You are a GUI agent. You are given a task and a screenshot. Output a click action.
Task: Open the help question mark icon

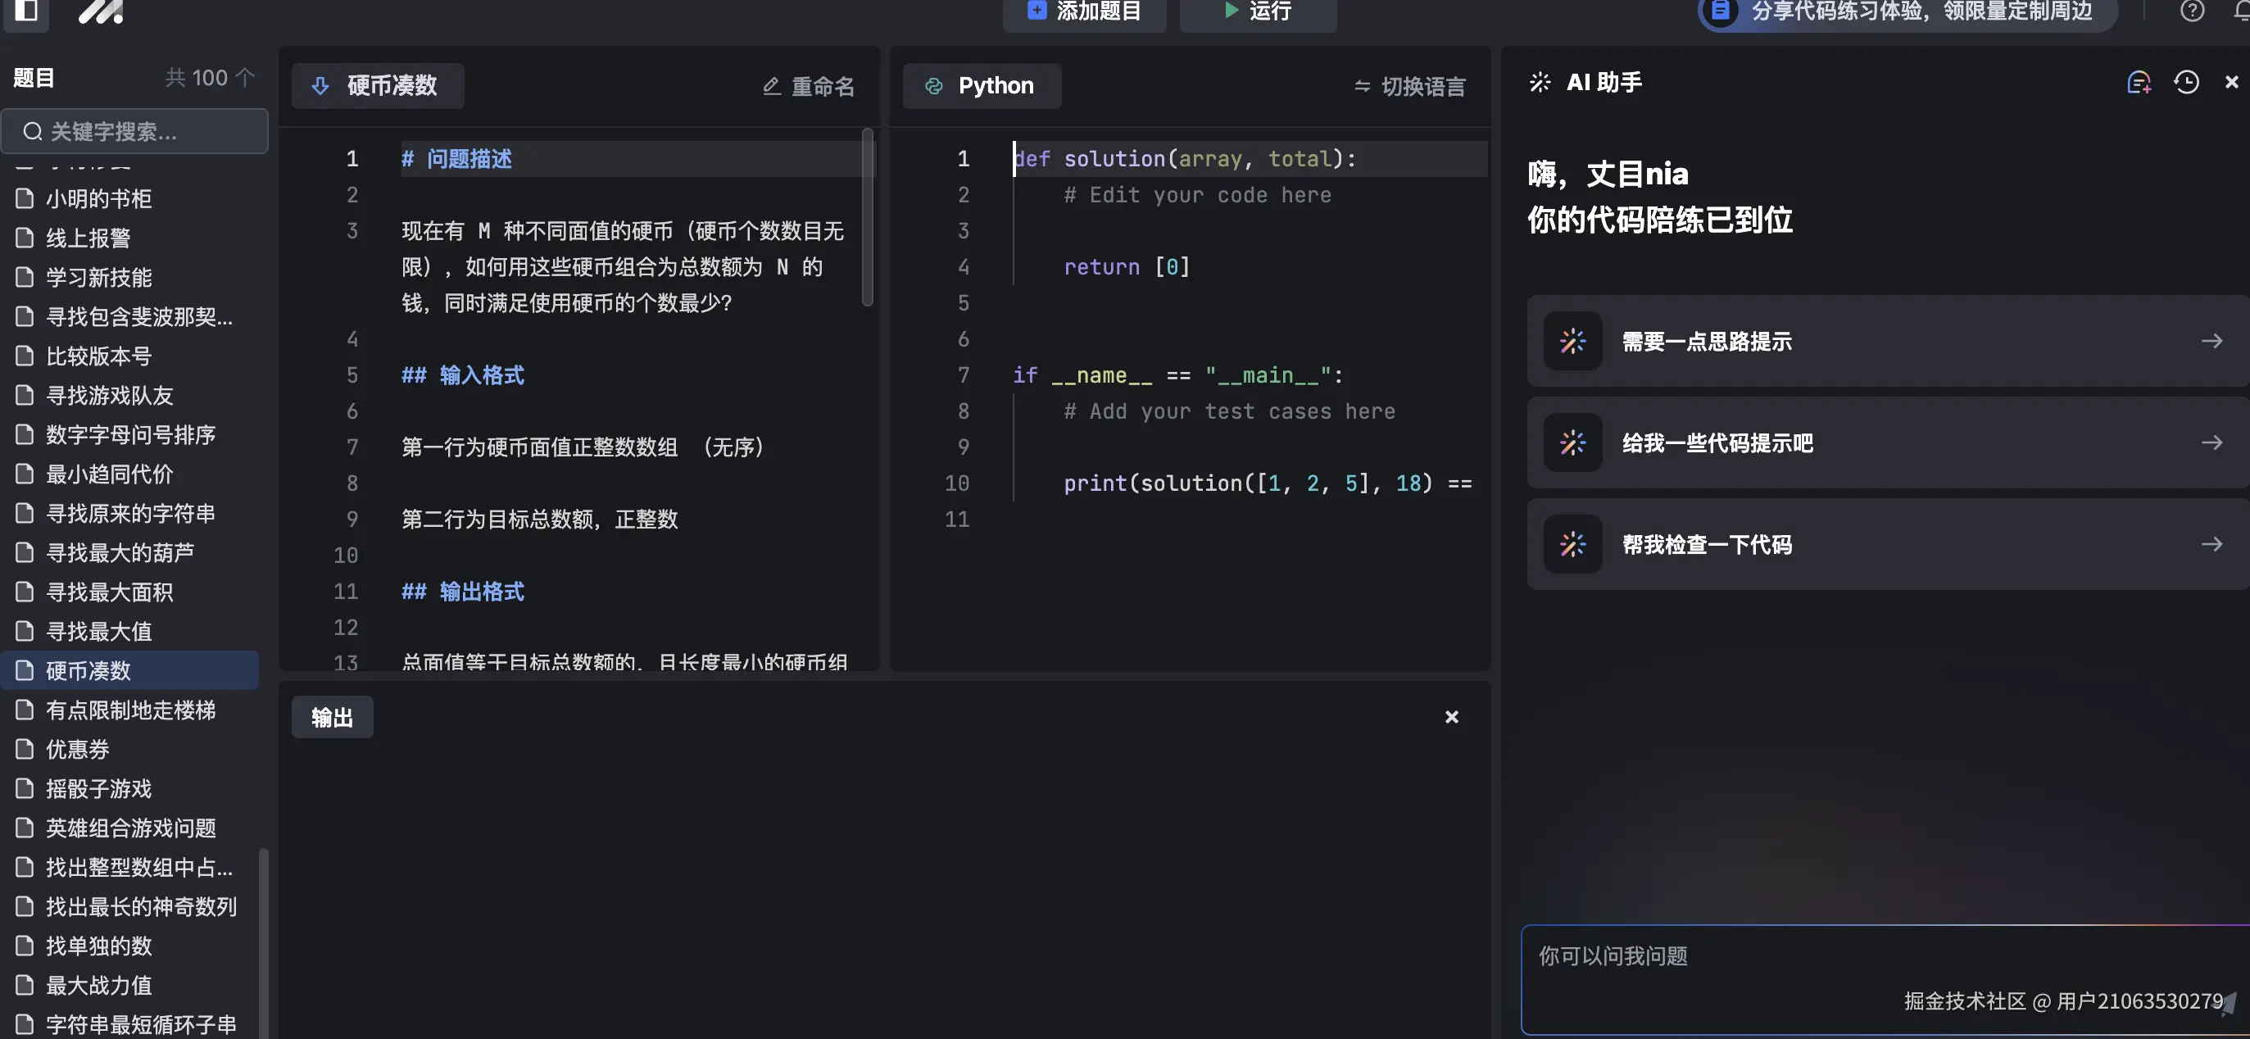point(2193,11)
